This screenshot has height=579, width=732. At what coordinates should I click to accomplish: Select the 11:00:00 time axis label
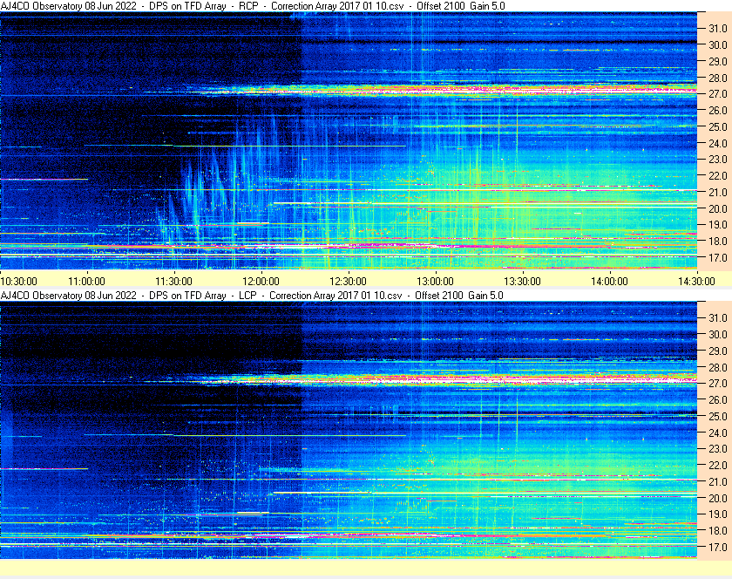(87, 281)
